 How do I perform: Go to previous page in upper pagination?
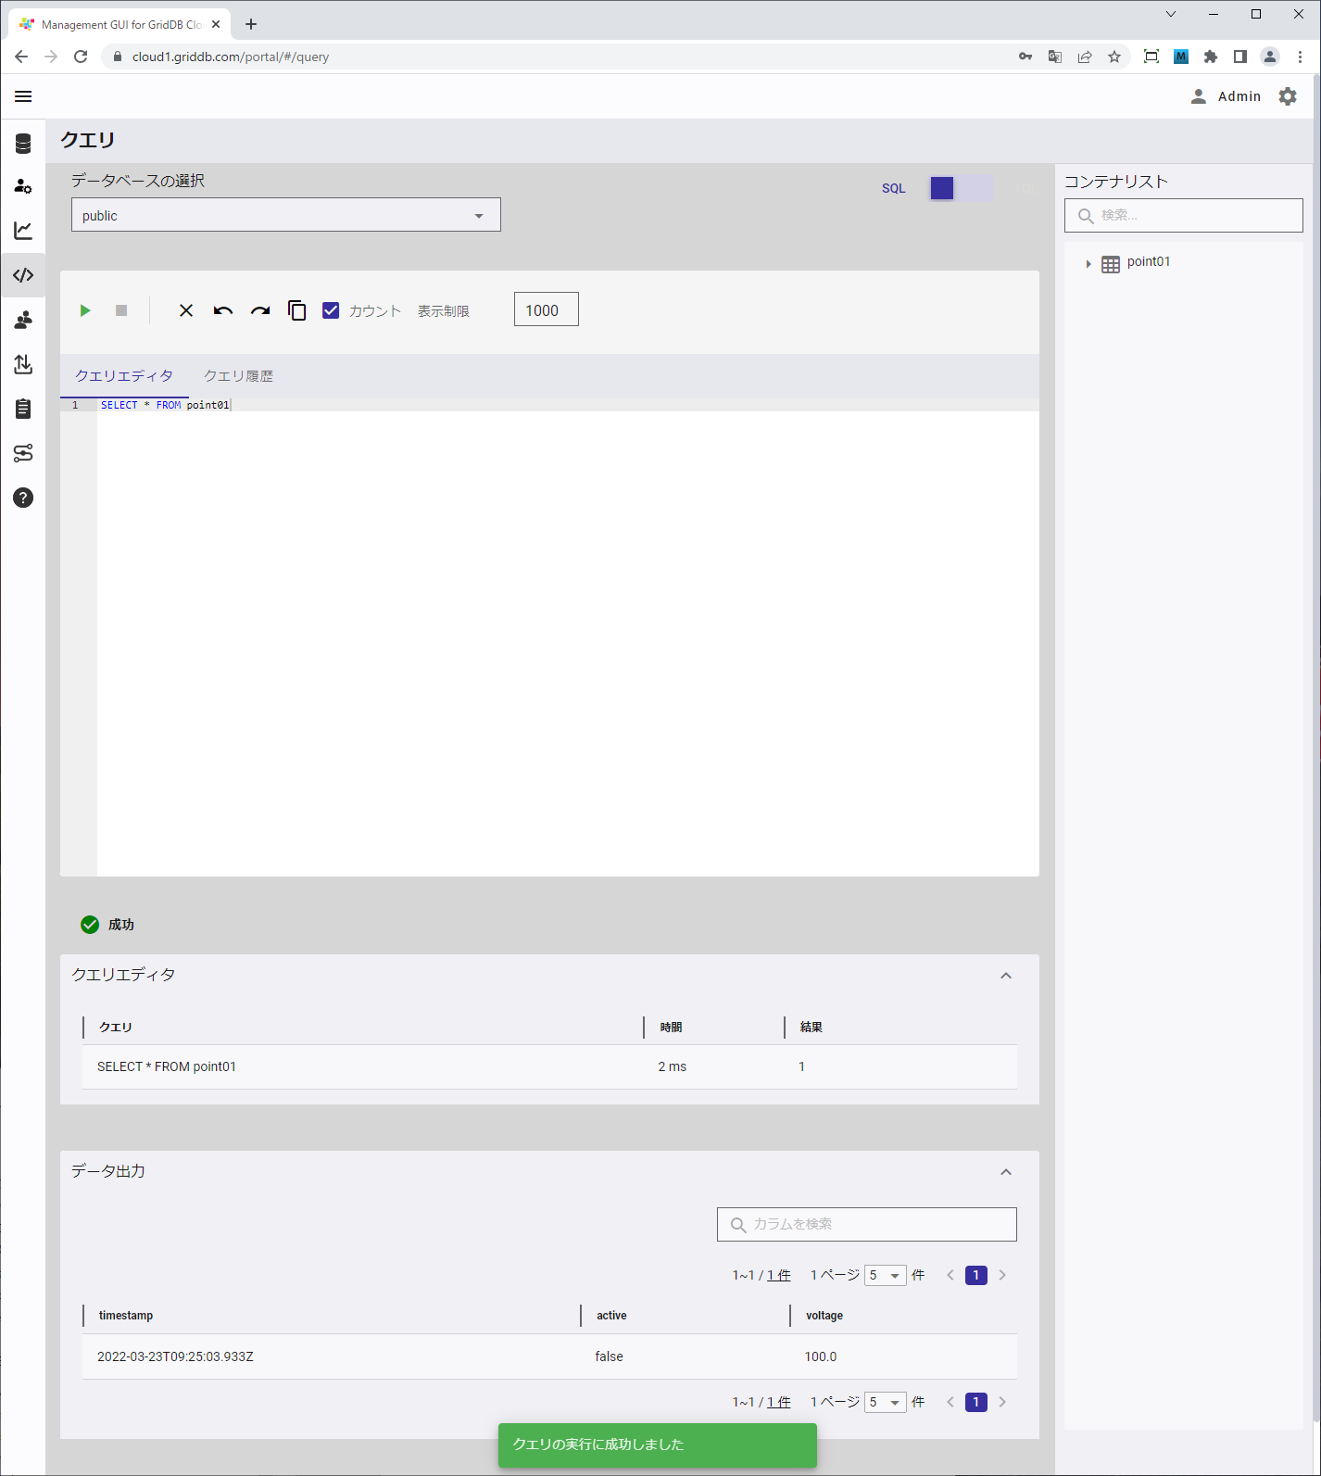tap(950, 1275)
